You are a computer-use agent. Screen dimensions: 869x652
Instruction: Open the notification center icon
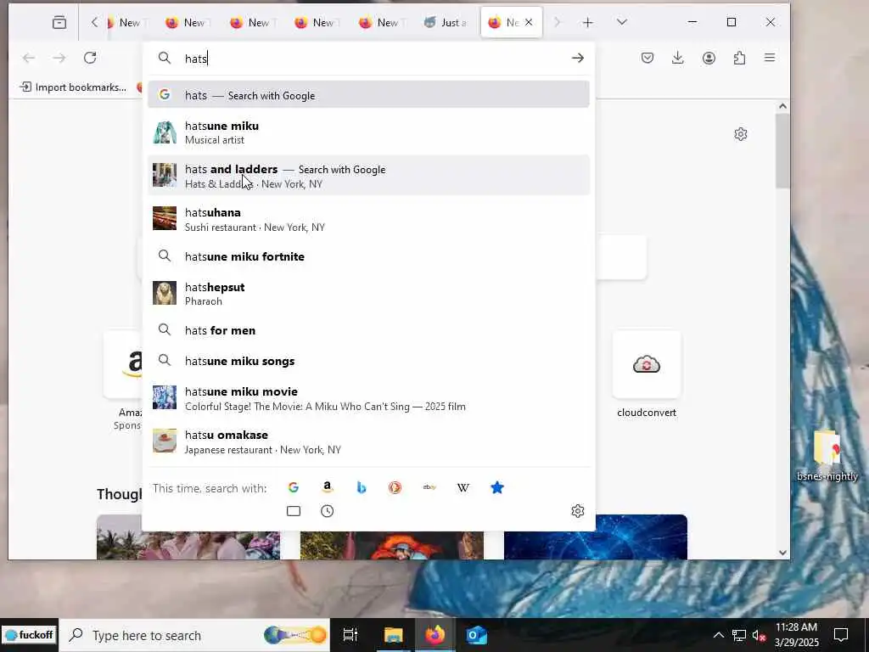pos(841,635)
